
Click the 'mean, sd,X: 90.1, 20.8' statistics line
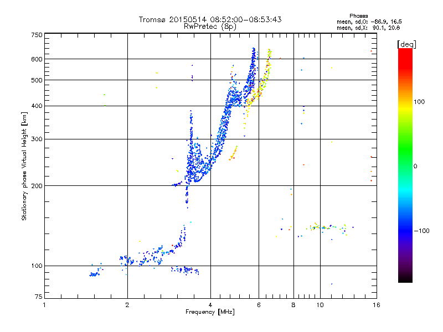point(368,28)
